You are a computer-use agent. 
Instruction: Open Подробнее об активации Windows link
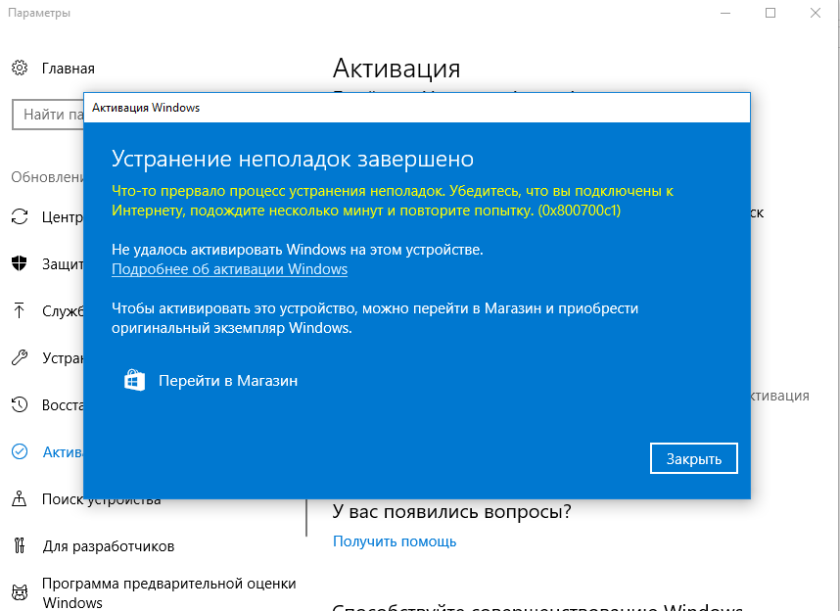(229, 269)
